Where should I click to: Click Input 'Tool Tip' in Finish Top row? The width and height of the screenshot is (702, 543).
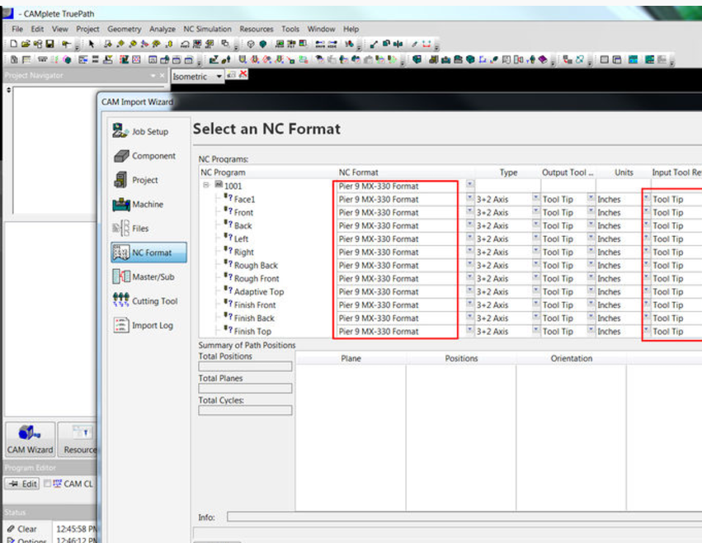[x=667, y=332]
